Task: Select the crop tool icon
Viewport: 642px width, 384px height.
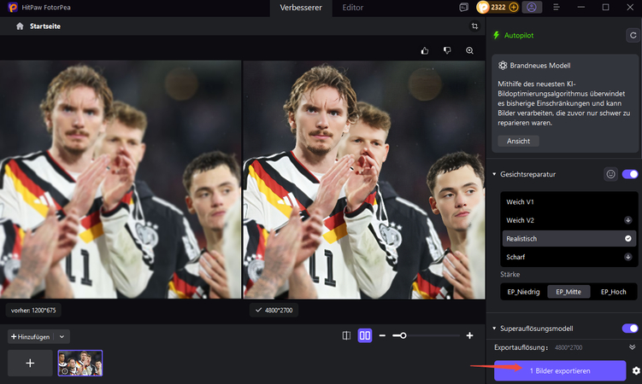Action: (474, 26)
